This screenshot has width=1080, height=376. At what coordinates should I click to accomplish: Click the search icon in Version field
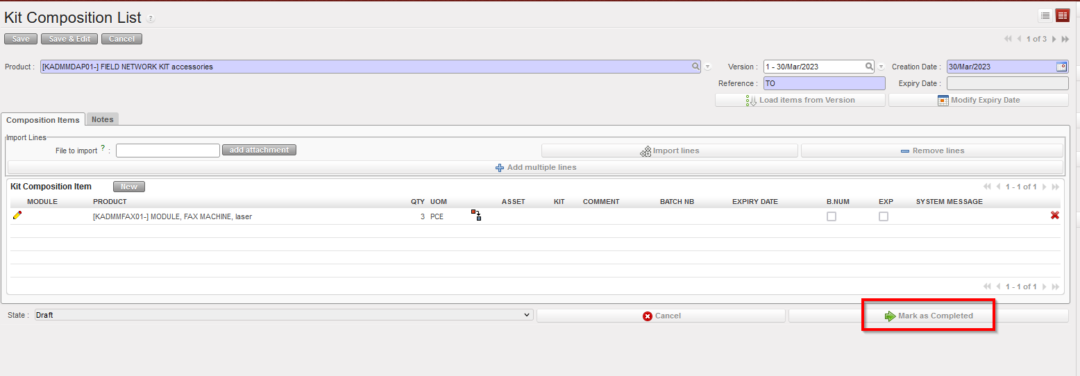click(868, 67)
